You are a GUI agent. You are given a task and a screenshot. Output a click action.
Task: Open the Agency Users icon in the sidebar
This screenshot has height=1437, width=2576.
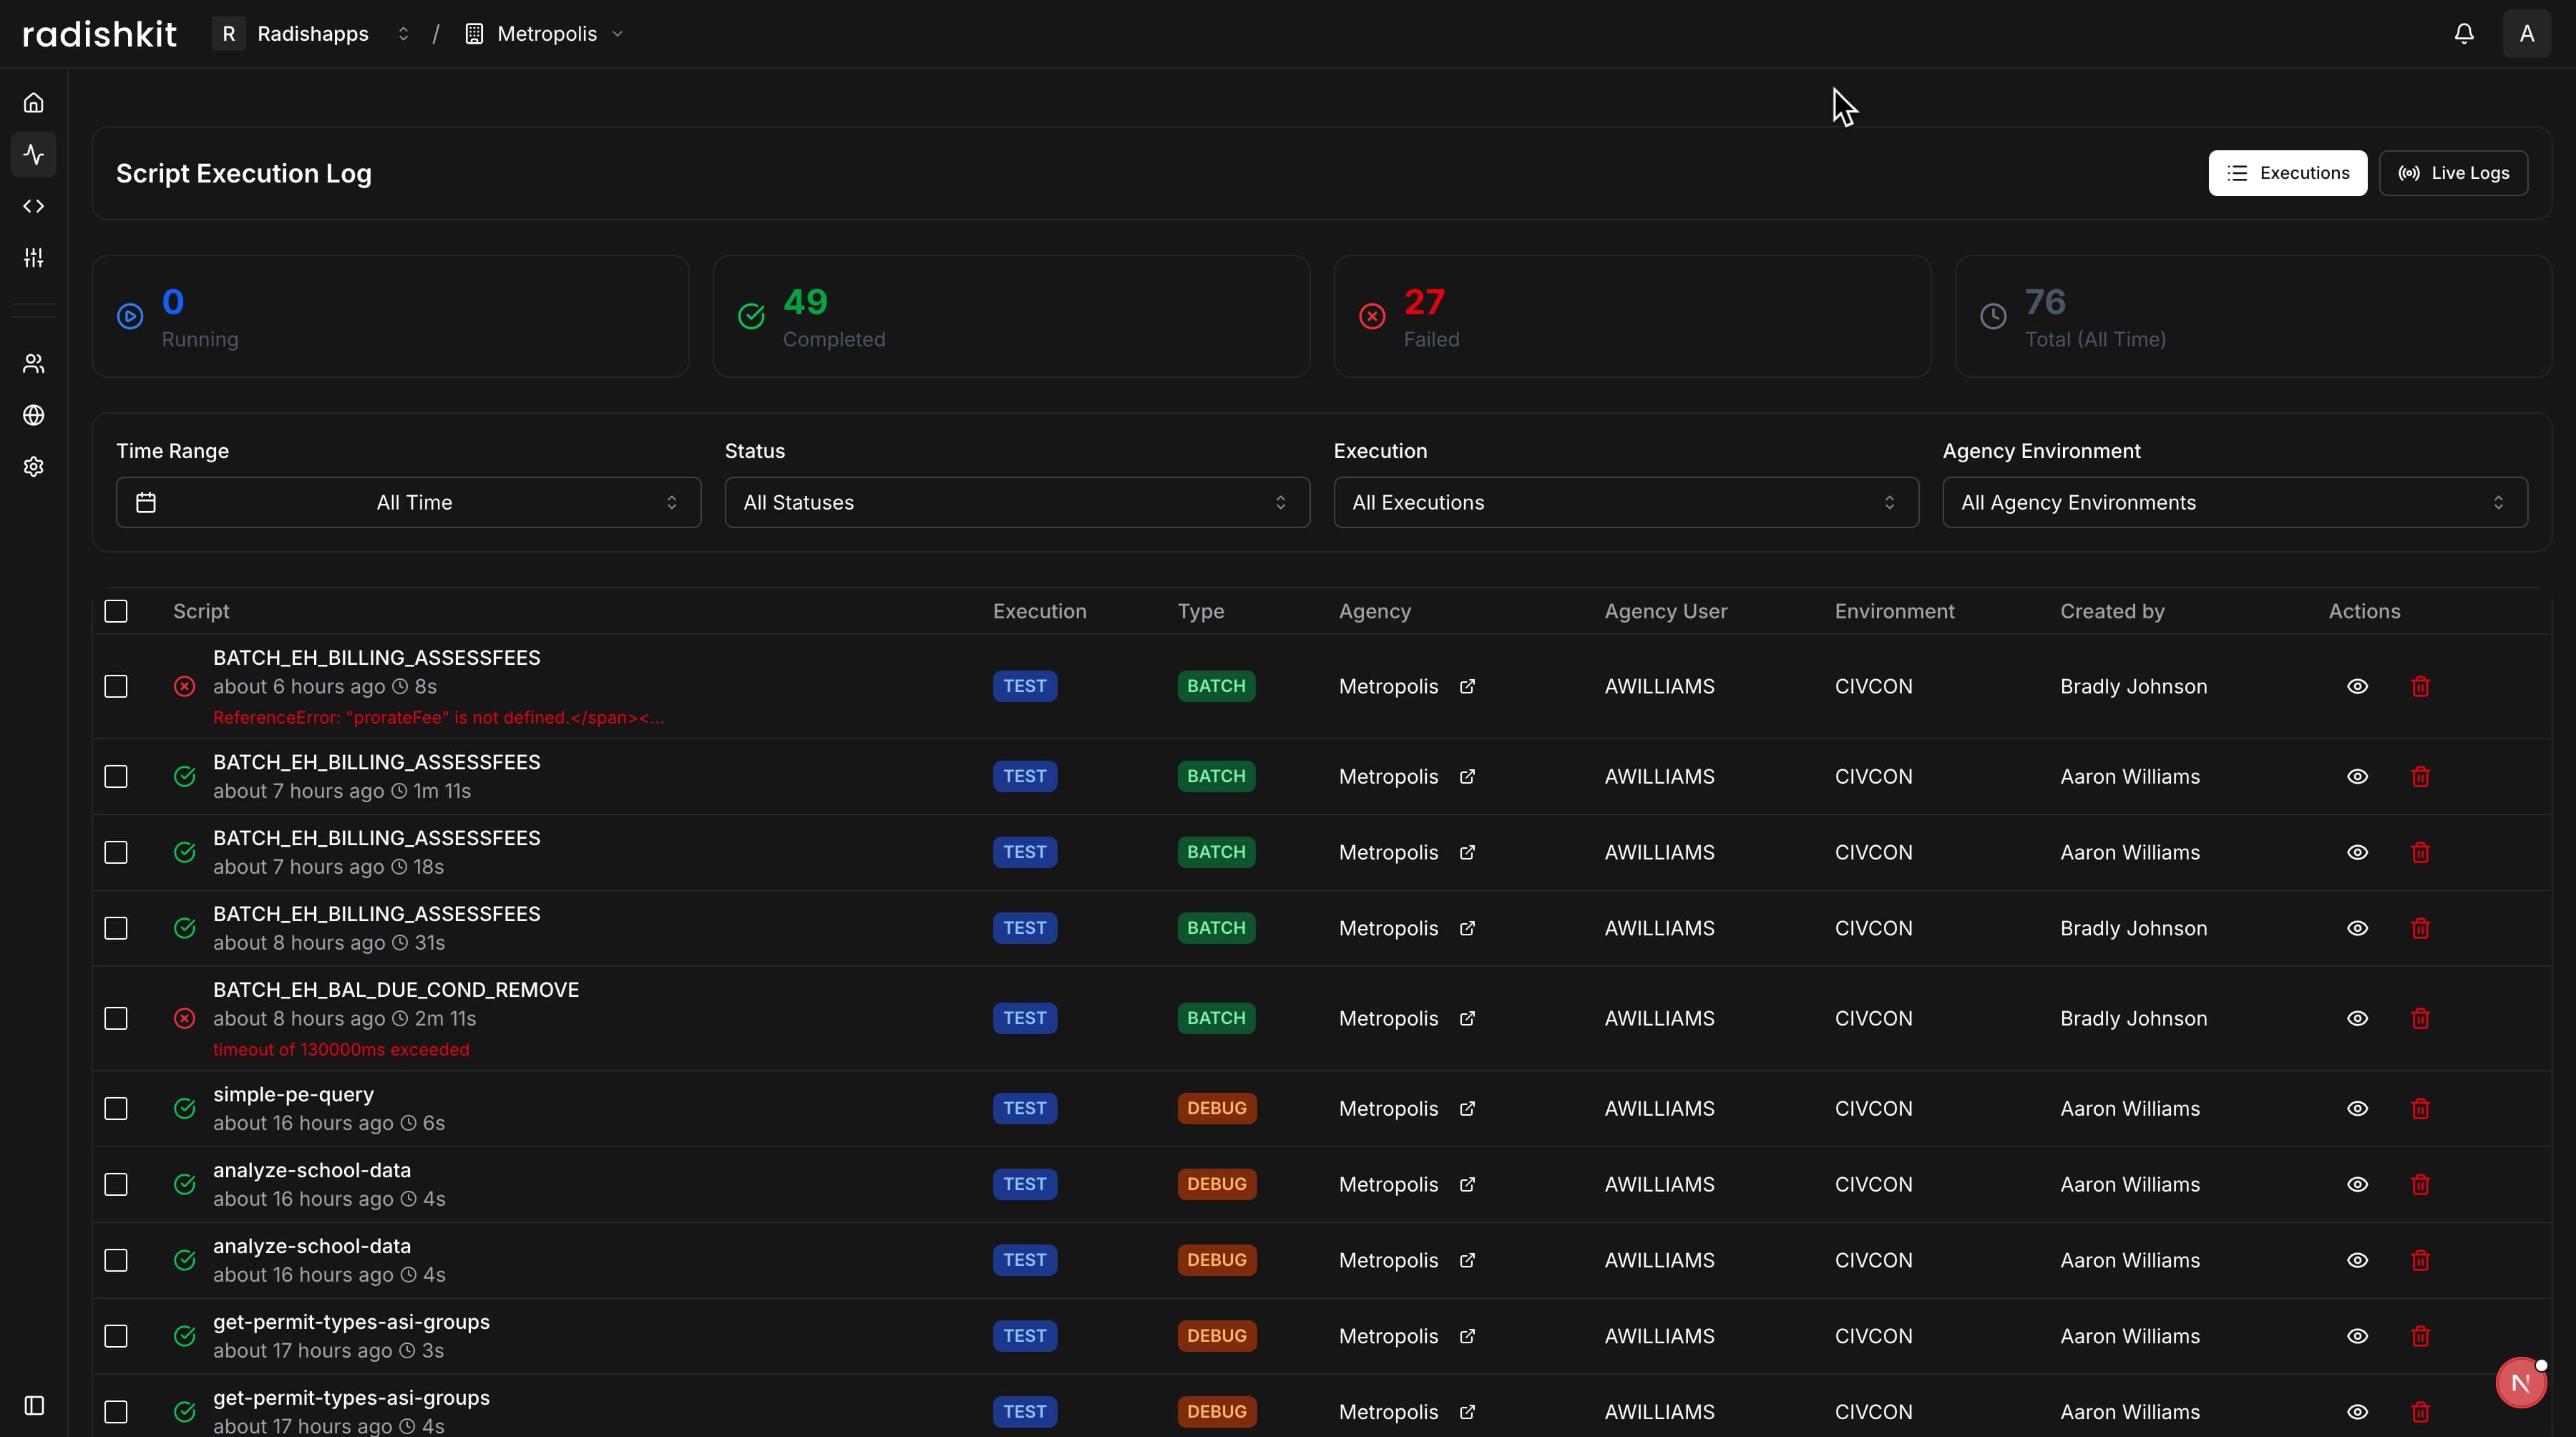coord(34,363)
